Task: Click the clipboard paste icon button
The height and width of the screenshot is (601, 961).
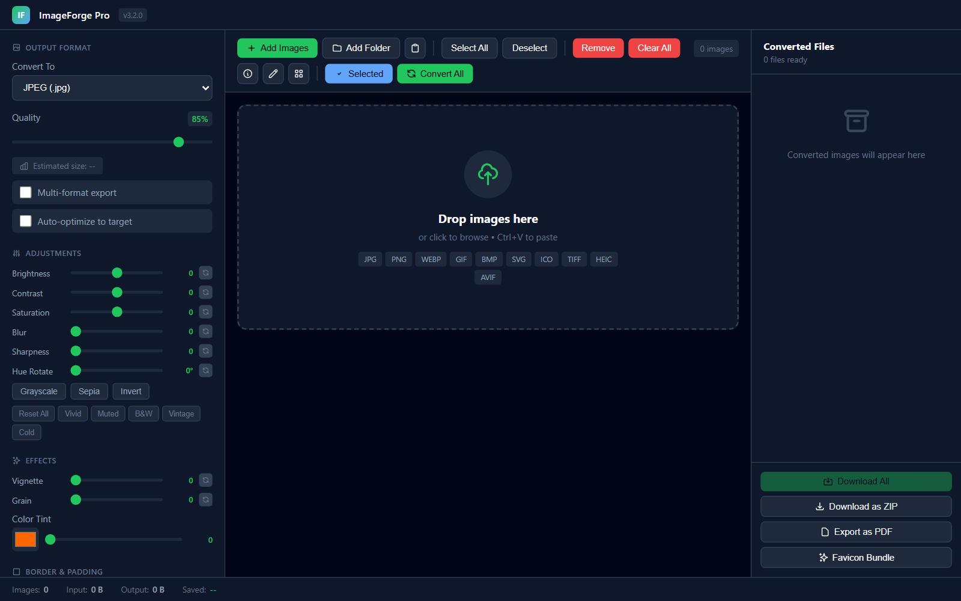Action: (x=415, y=48)
